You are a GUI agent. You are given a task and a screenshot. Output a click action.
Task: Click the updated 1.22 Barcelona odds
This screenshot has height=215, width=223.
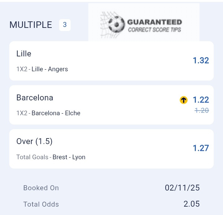201,100
